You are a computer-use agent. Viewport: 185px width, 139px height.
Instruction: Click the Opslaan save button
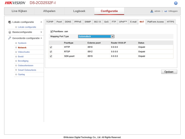pyautogui.click(x=169, y=72)
